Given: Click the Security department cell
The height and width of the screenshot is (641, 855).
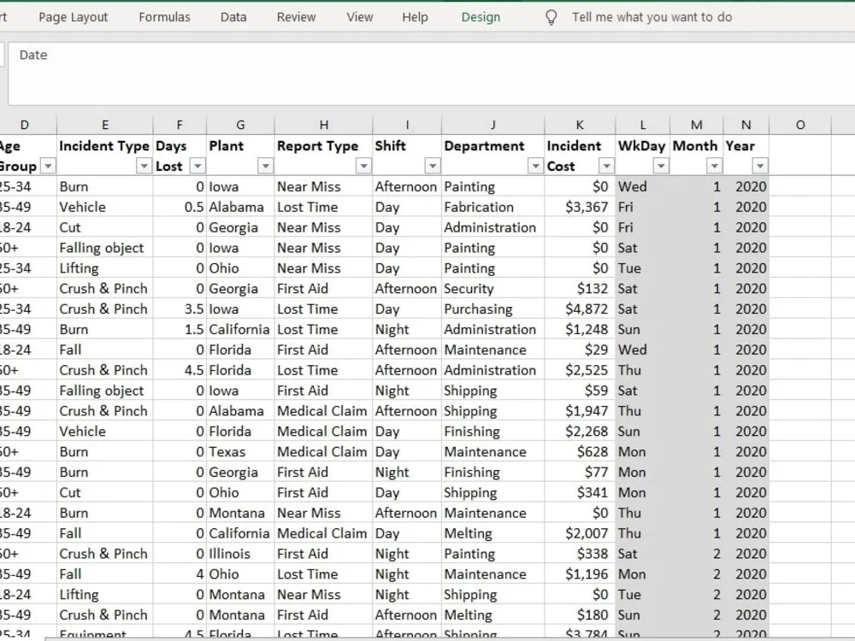Looking at the screenshot, I should click(493, 288).
